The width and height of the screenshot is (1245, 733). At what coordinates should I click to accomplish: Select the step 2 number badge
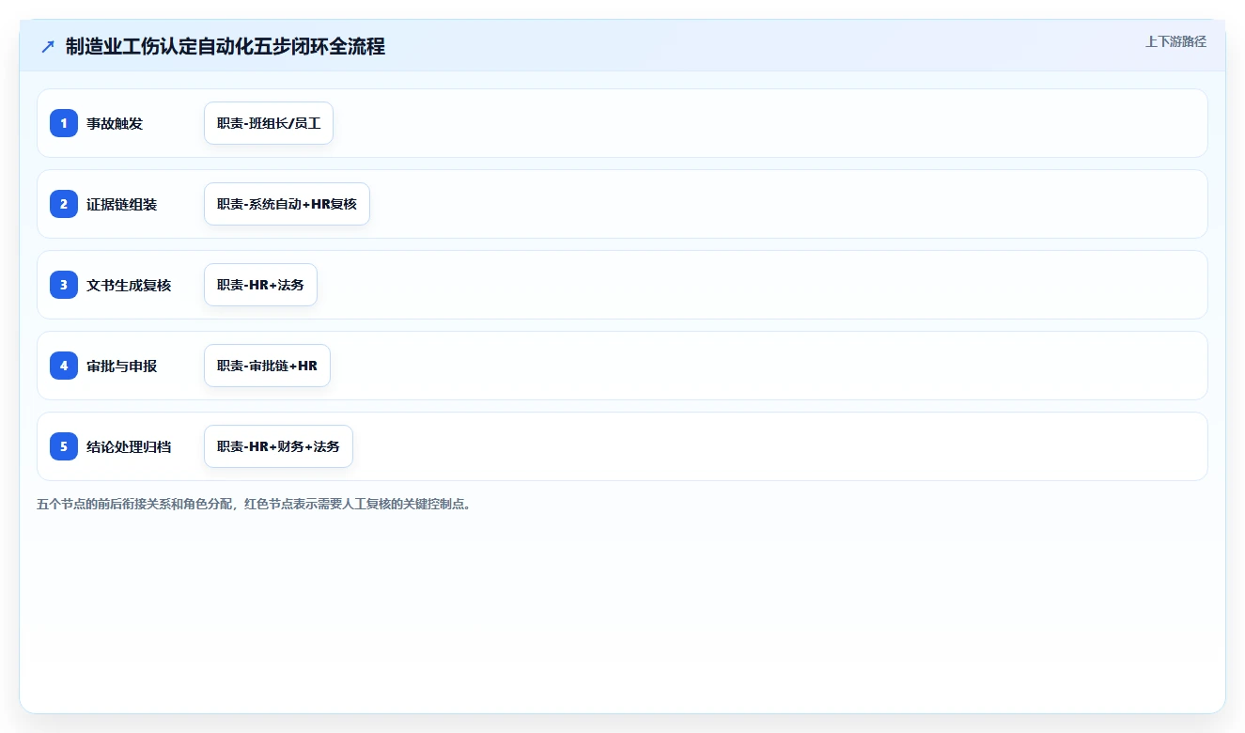pos(64,204)
